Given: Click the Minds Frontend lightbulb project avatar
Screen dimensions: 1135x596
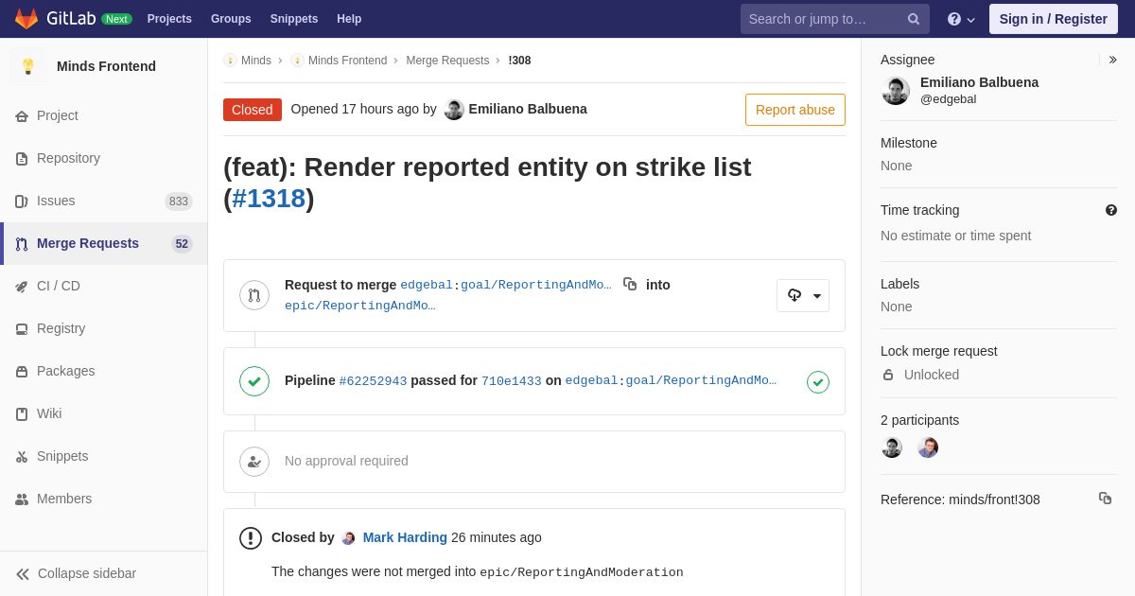Looking at the screenshot, I should [28, 66].
